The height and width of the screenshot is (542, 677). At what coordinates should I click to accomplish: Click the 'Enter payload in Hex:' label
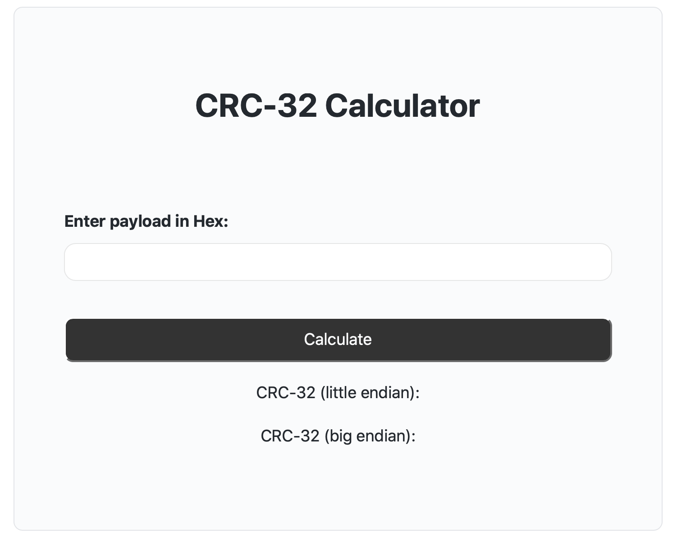click(146, 221)
